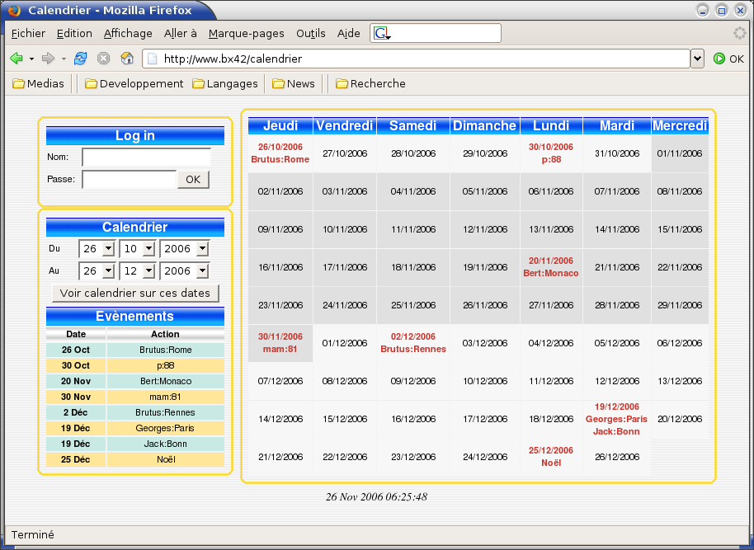The height and width of the screenshot is (550, 754).
Task: Click into the Passe password field
Action: 129,179
